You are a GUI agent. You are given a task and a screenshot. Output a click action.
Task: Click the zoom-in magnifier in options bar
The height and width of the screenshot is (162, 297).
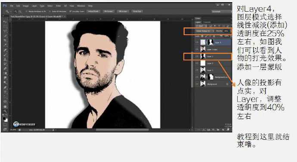point(16,12)
